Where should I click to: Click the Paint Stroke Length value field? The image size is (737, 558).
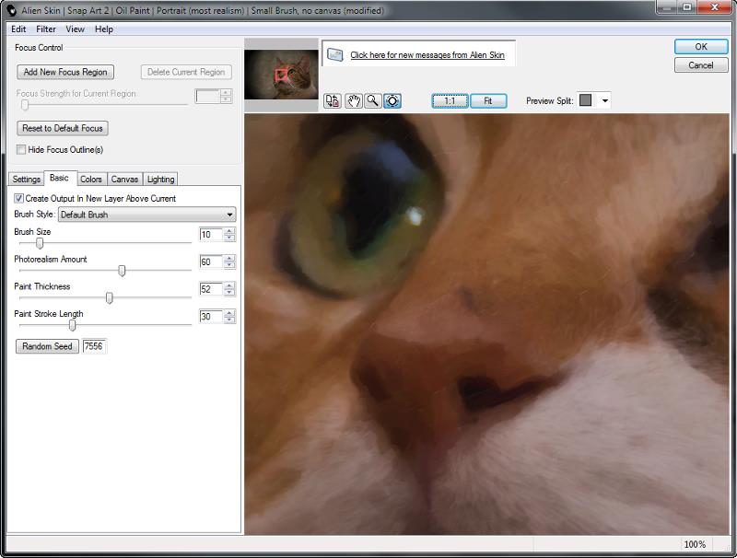211,316
